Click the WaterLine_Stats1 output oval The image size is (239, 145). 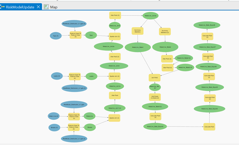coord(138,47)
